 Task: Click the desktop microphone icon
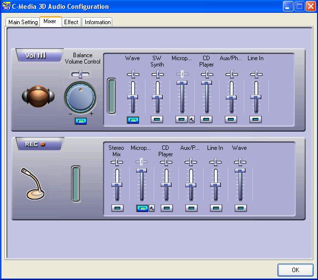point(33,183)
